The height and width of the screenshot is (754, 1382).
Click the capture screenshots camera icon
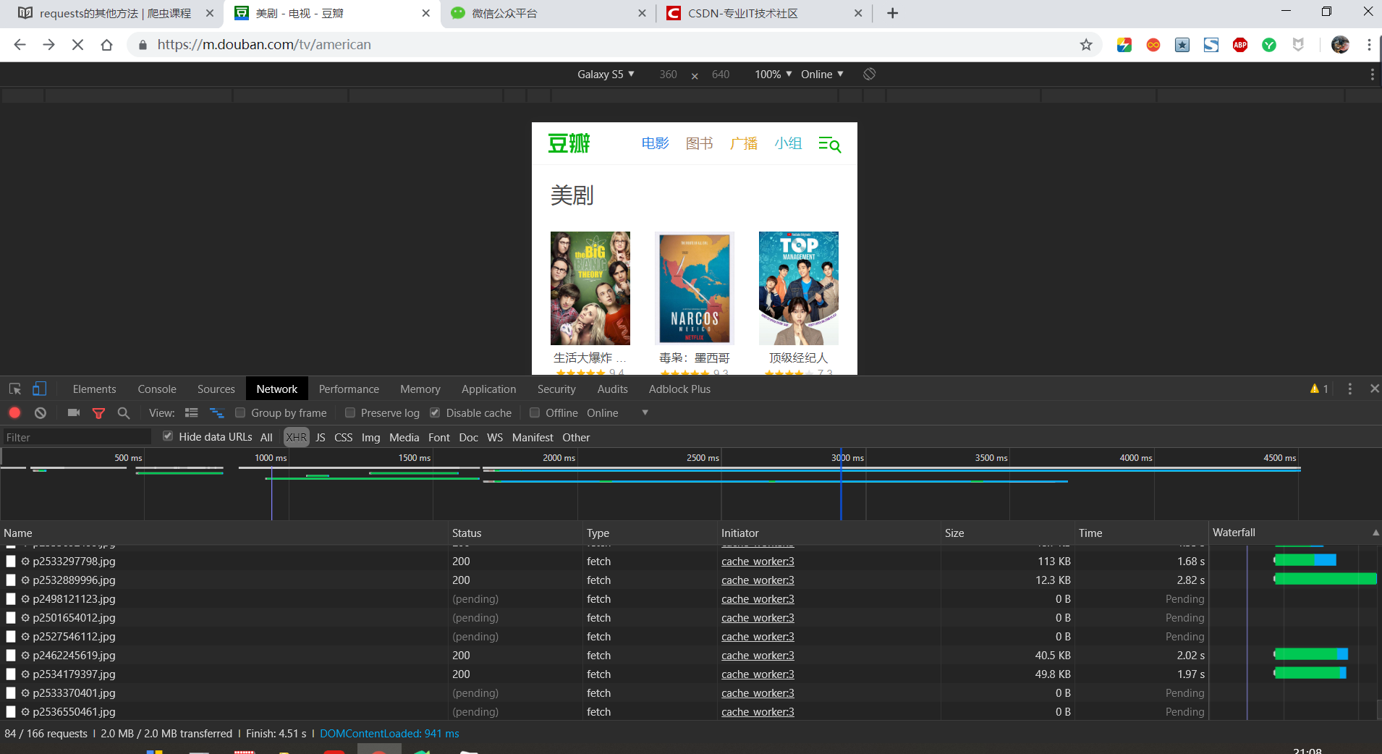pyautogui.click(x=74, y=412)
